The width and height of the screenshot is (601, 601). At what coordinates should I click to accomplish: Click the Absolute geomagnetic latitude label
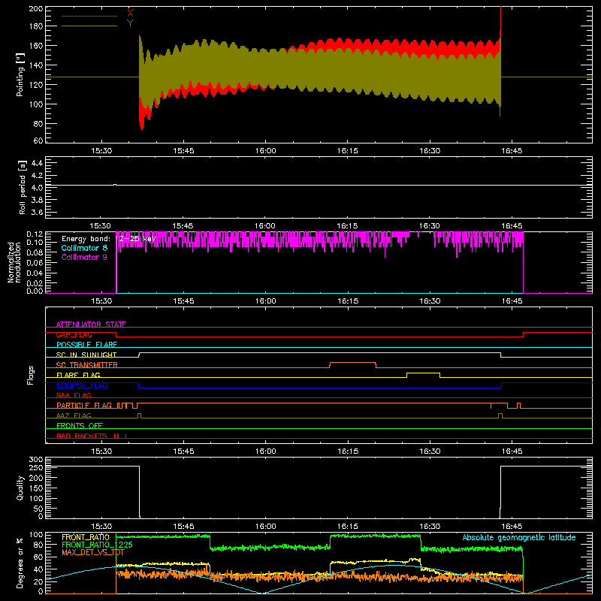tap(519, 537)
